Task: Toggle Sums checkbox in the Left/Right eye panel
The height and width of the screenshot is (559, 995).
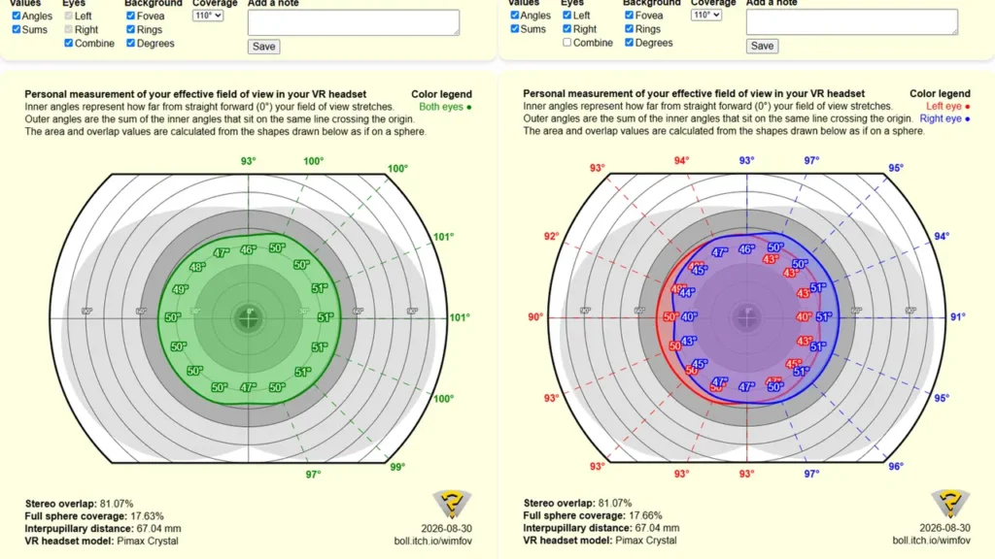Action: click(x=515, y=28)
